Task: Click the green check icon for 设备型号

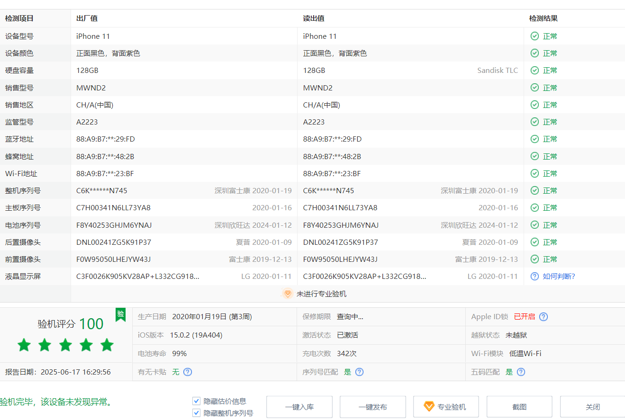Action: [534, 36]
